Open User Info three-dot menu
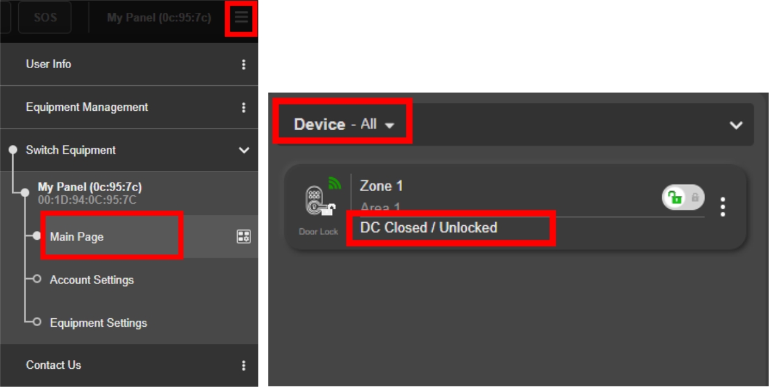The height and width of the screenshot is (387, 769). coord(243,64)
